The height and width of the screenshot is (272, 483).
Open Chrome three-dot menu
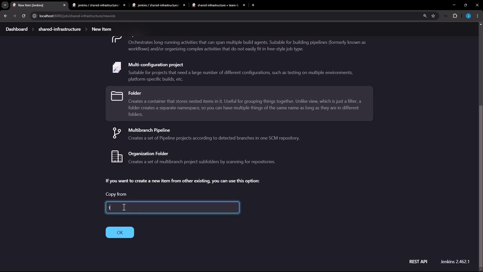pos(477,16)
